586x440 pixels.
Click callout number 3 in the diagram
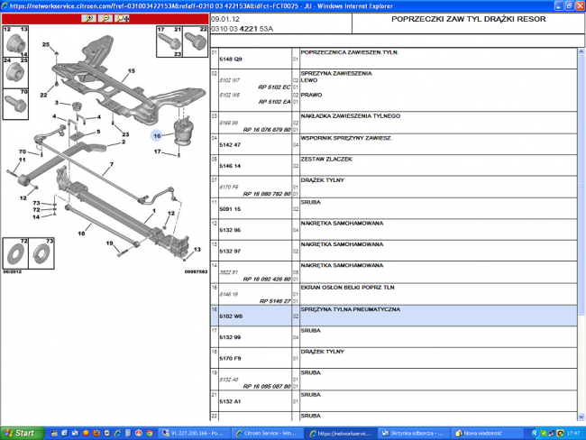57,103
